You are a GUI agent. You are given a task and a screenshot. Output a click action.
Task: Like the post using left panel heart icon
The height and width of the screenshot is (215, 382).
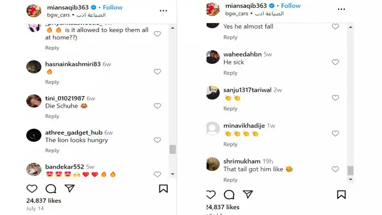coord(32,189)
